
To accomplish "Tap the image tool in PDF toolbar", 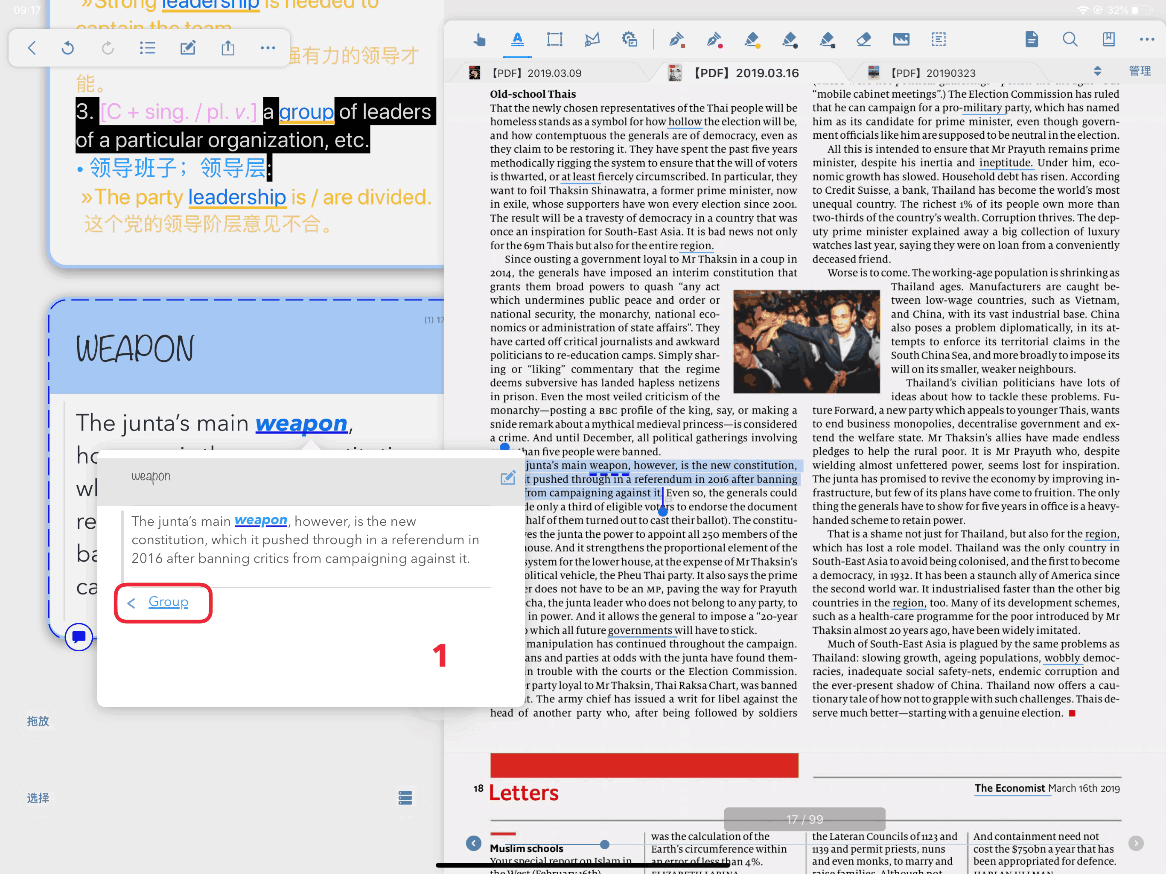I will point(901,40).
